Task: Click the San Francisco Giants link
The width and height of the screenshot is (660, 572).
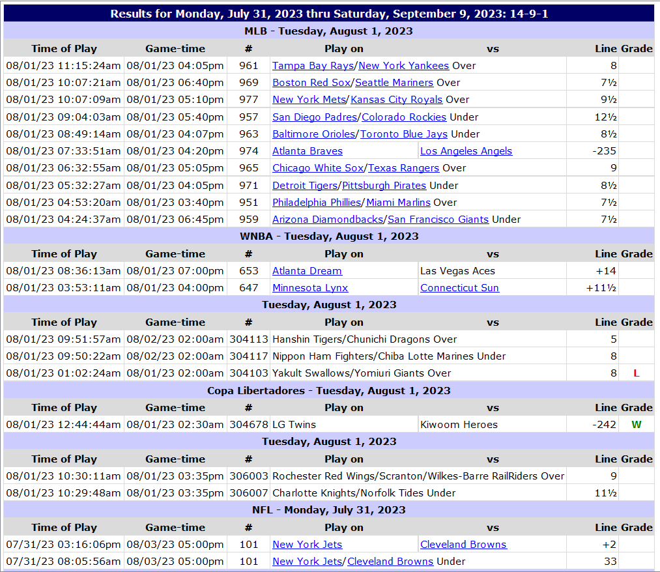Action: pos(438,220)
